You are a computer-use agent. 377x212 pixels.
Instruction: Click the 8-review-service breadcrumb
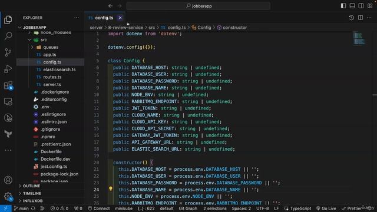click(x=125, y=28)
